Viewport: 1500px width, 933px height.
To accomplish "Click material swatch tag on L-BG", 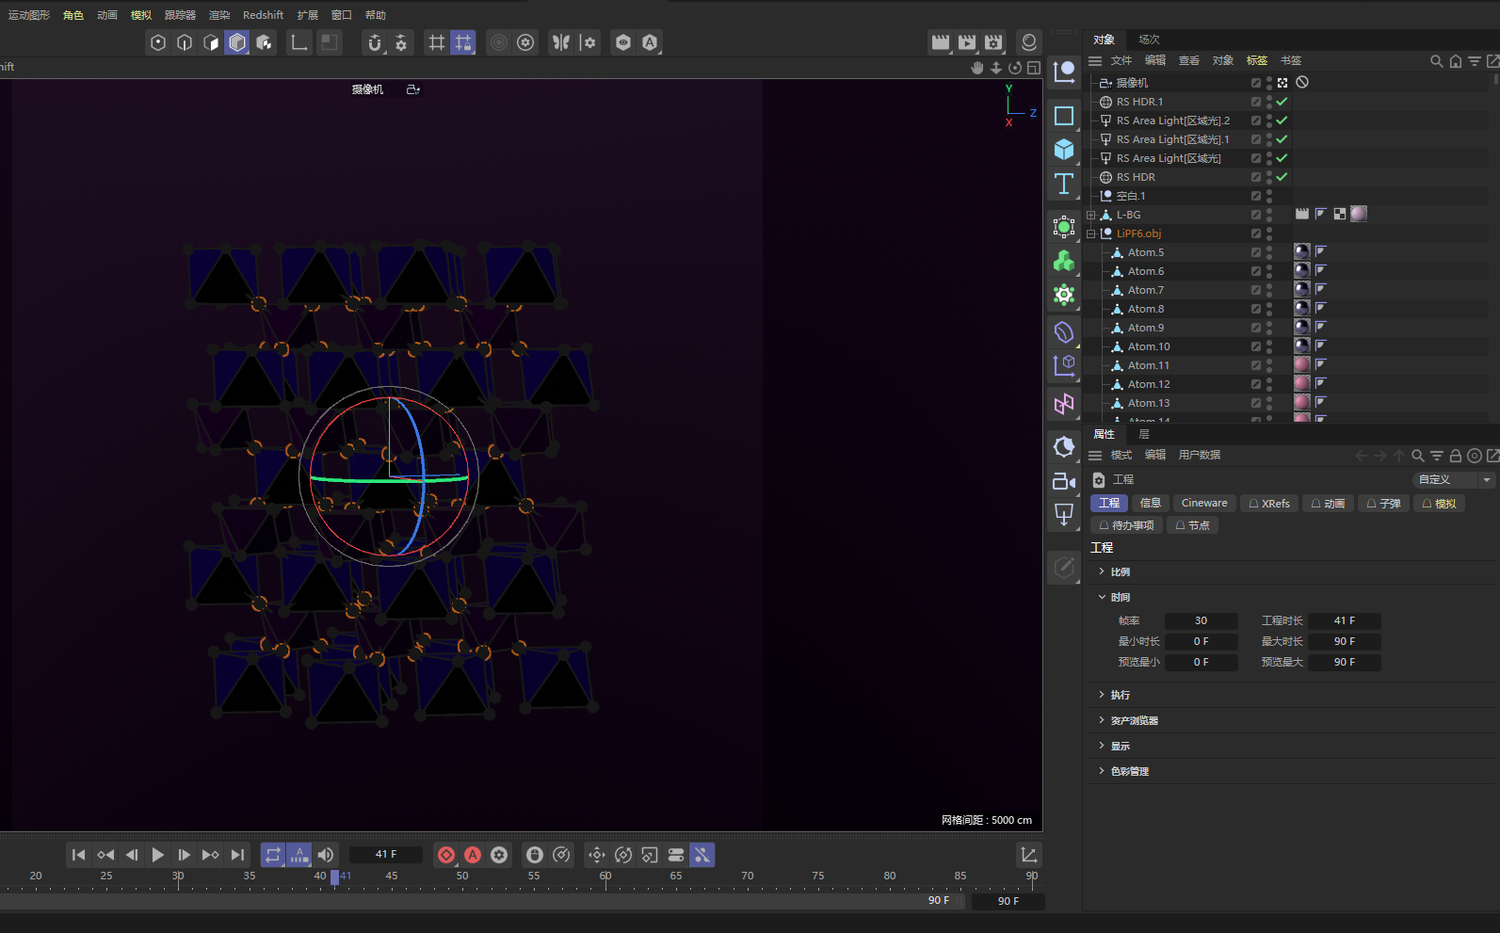I will coord(1359,214).
